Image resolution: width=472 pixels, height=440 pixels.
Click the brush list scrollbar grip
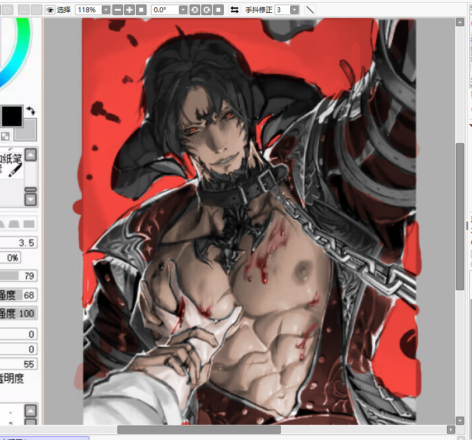pyautogui.click(x=31, y=190)
